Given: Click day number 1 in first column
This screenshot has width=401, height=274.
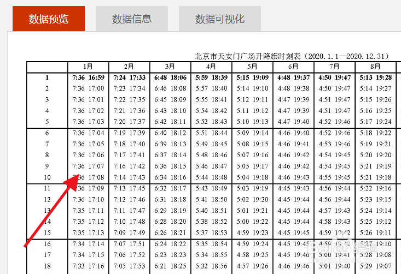Looking at the screenshot, I should (x=47, y=78).
